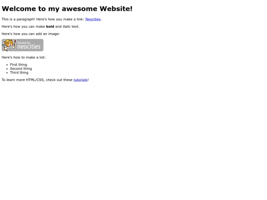Click the bullet next to 'Second thing'
This screenshot has width=267, height=200.
point(7,69)
